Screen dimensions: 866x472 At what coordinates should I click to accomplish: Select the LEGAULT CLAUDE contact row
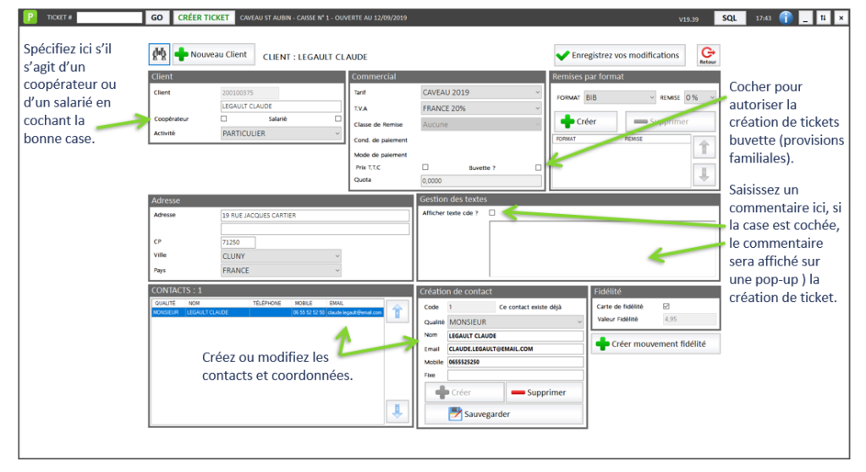266,312
